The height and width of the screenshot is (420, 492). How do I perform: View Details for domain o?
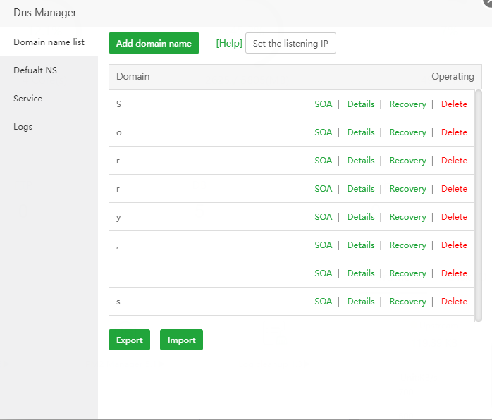[361, 132]
